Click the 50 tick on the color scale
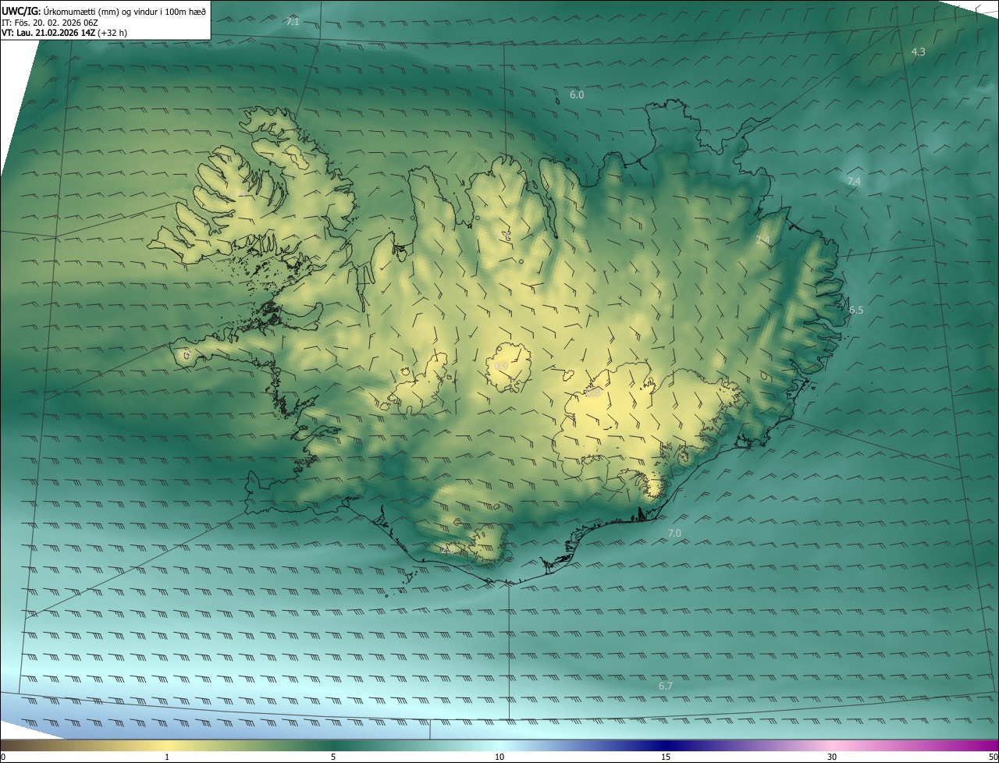The height and width of the screenshot is (763, 999). click(993, 757)
